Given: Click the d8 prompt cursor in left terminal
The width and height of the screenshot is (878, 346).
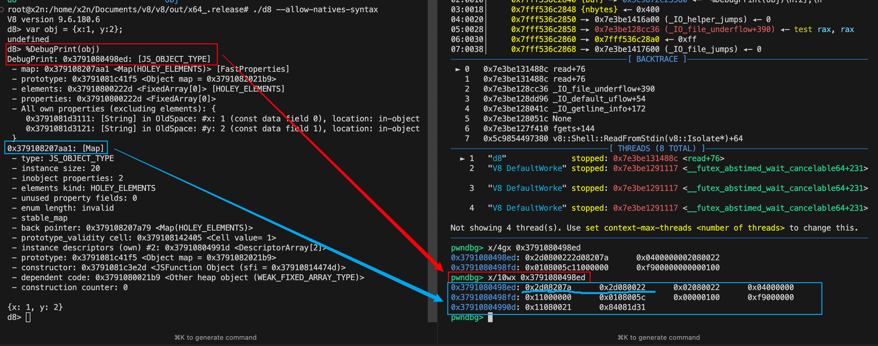Looking at the screenshot, I should (x=28, y=317).
